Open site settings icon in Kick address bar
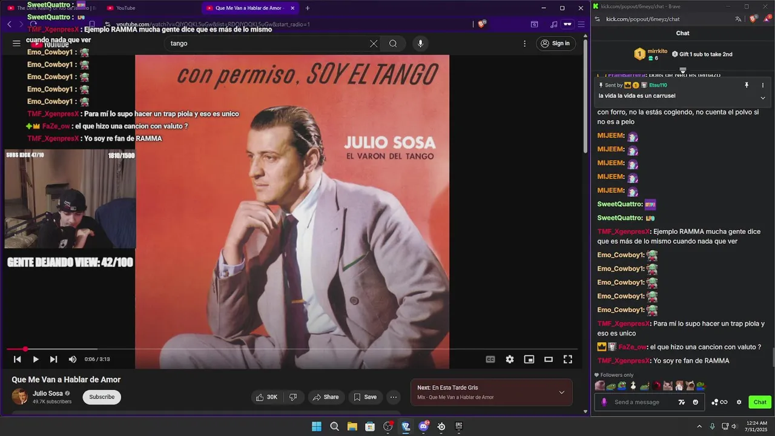This screenshot has width=775, height=436. pos(598,19)
